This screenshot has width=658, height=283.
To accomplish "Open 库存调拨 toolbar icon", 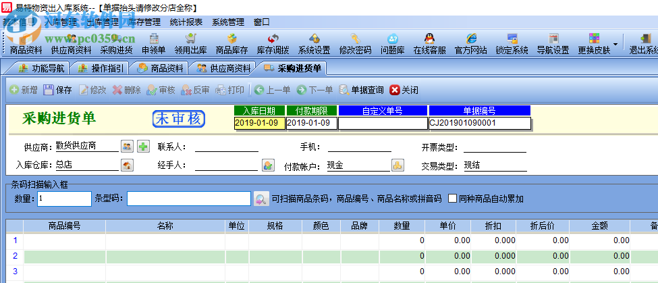I will click(273, 44).
